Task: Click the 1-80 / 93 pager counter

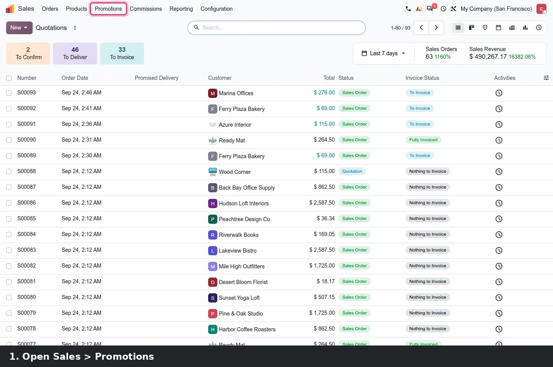Action: (401, 28)
